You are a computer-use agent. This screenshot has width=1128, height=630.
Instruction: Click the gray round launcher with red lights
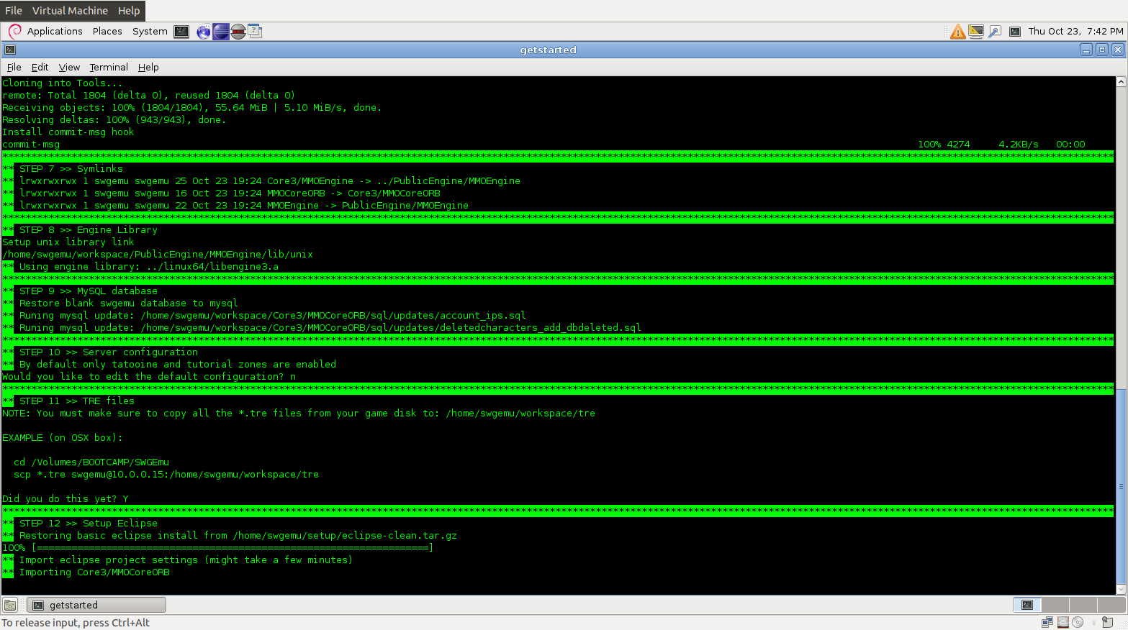pyautogui.click(x=238, y=32)
